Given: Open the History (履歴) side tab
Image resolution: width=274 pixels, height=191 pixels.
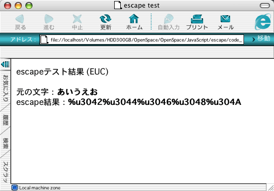Looking at the screenshot, I should (x=6, y=120).
